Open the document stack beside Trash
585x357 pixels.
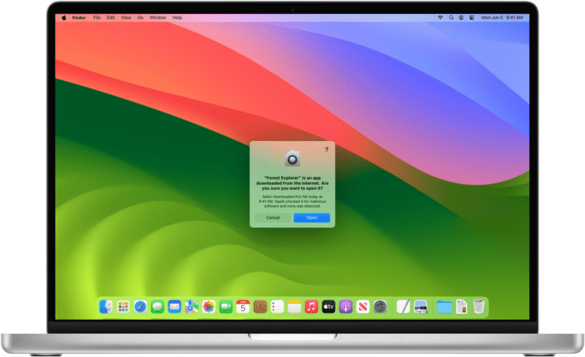point(461,307)
